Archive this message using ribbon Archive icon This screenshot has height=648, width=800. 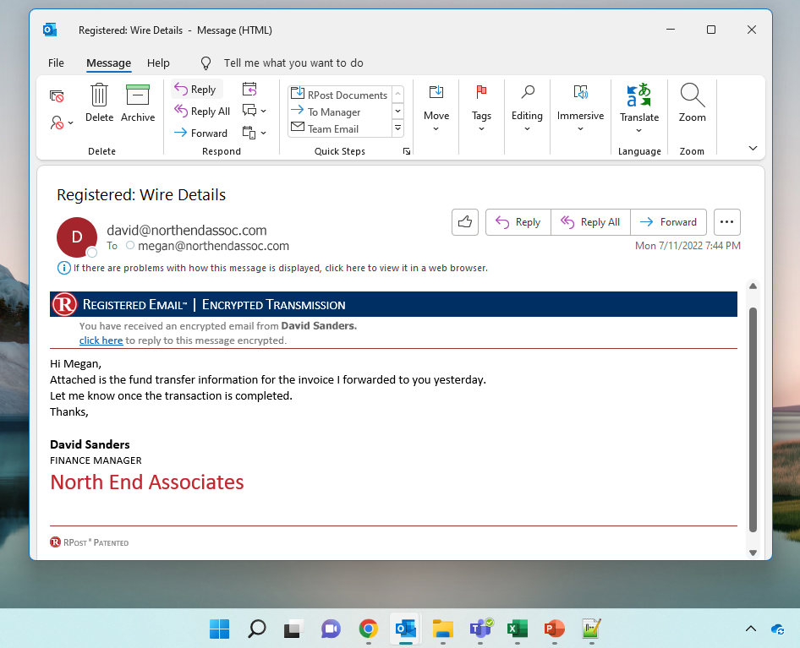click(x=137, y=96)
